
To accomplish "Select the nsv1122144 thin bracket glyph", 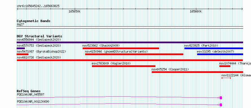I will click(226, 78).
